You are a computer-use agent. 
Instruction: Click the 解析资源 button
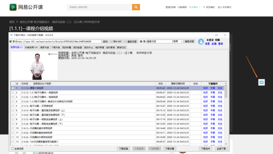click(x=132, y=41)
